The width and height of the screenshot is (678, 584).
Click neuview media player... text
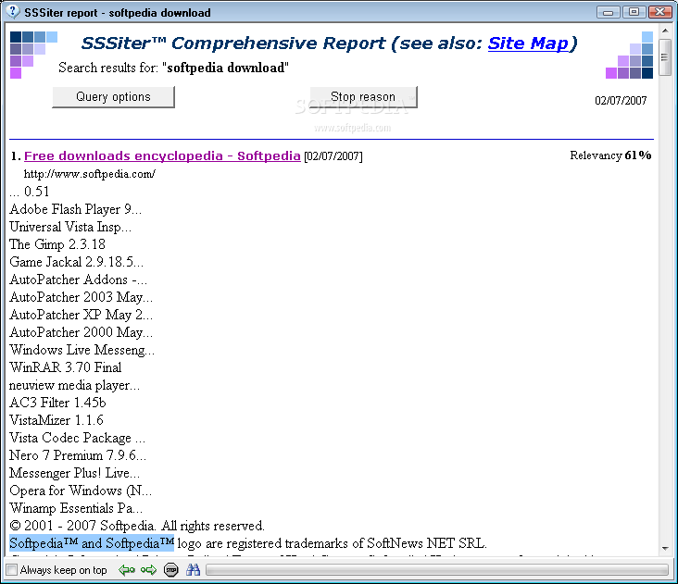click(x=75, y=385)
